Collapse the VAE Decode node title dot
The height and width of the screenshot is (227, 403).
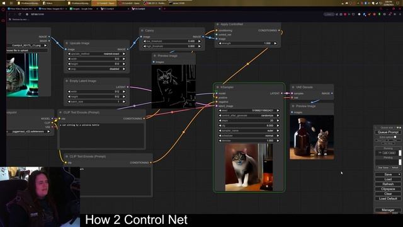click(293, 87)
